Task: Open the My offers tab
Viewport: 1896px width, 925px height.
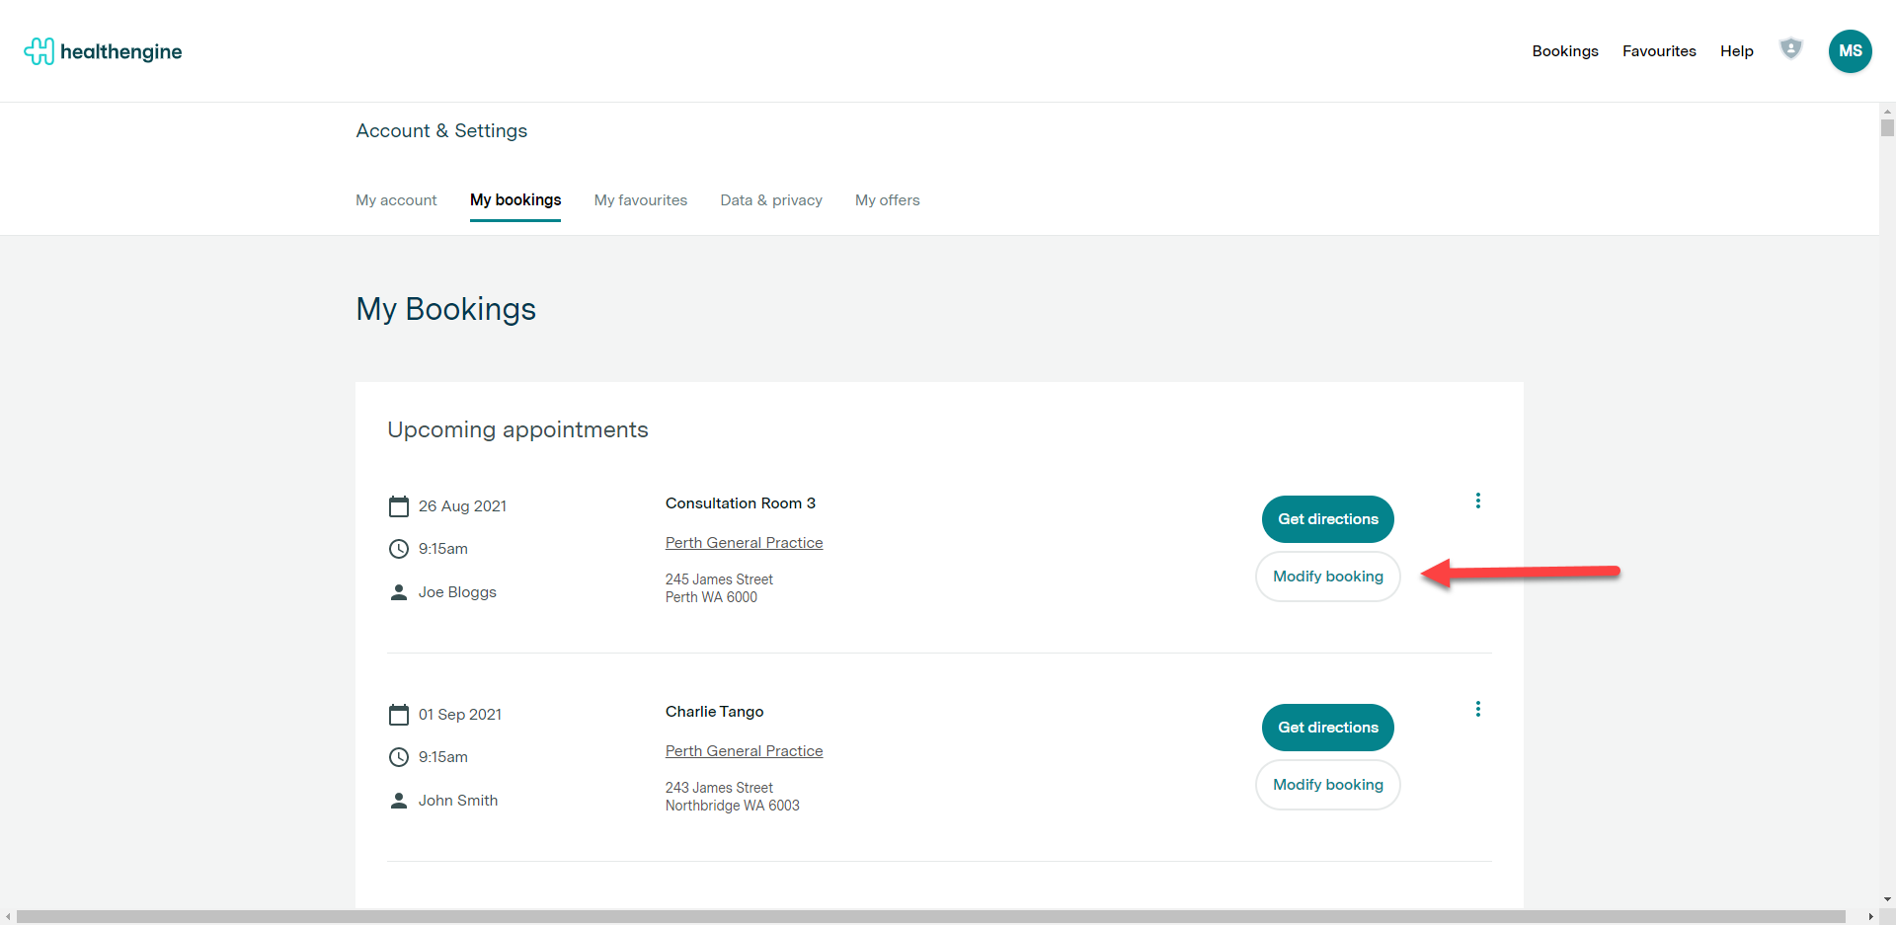Action: [887, 200]
